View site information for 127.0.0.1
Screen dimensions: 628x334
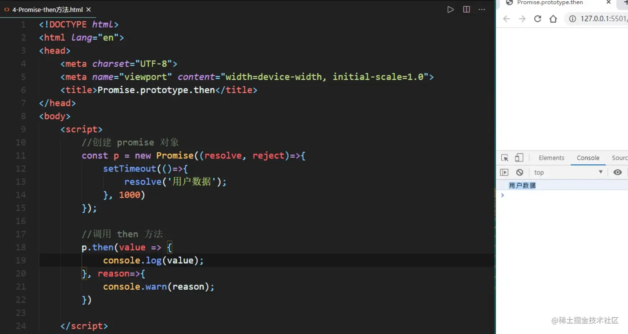(x=572, y=19)
